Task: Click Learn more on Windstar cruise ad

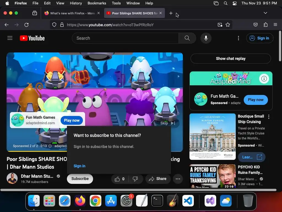Action: 252,157
